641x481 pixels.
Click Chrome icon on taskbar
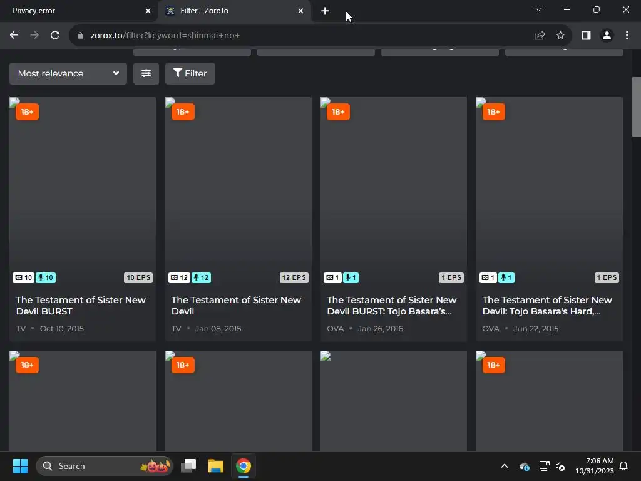pos(244,466)
